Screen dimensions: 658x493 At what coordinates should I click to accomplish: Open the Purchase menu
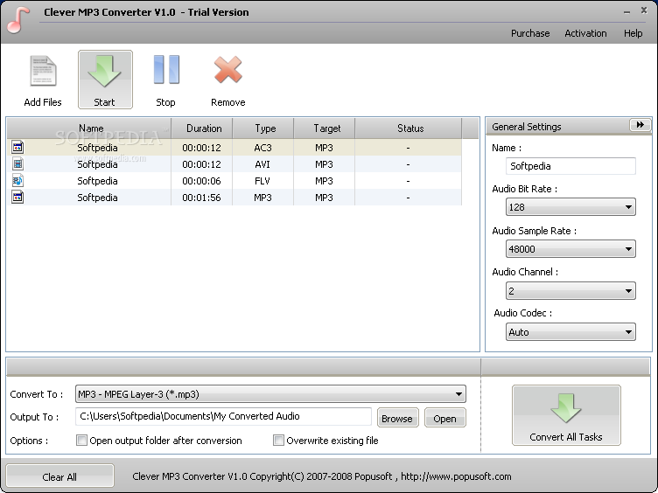tap(530, 33)
